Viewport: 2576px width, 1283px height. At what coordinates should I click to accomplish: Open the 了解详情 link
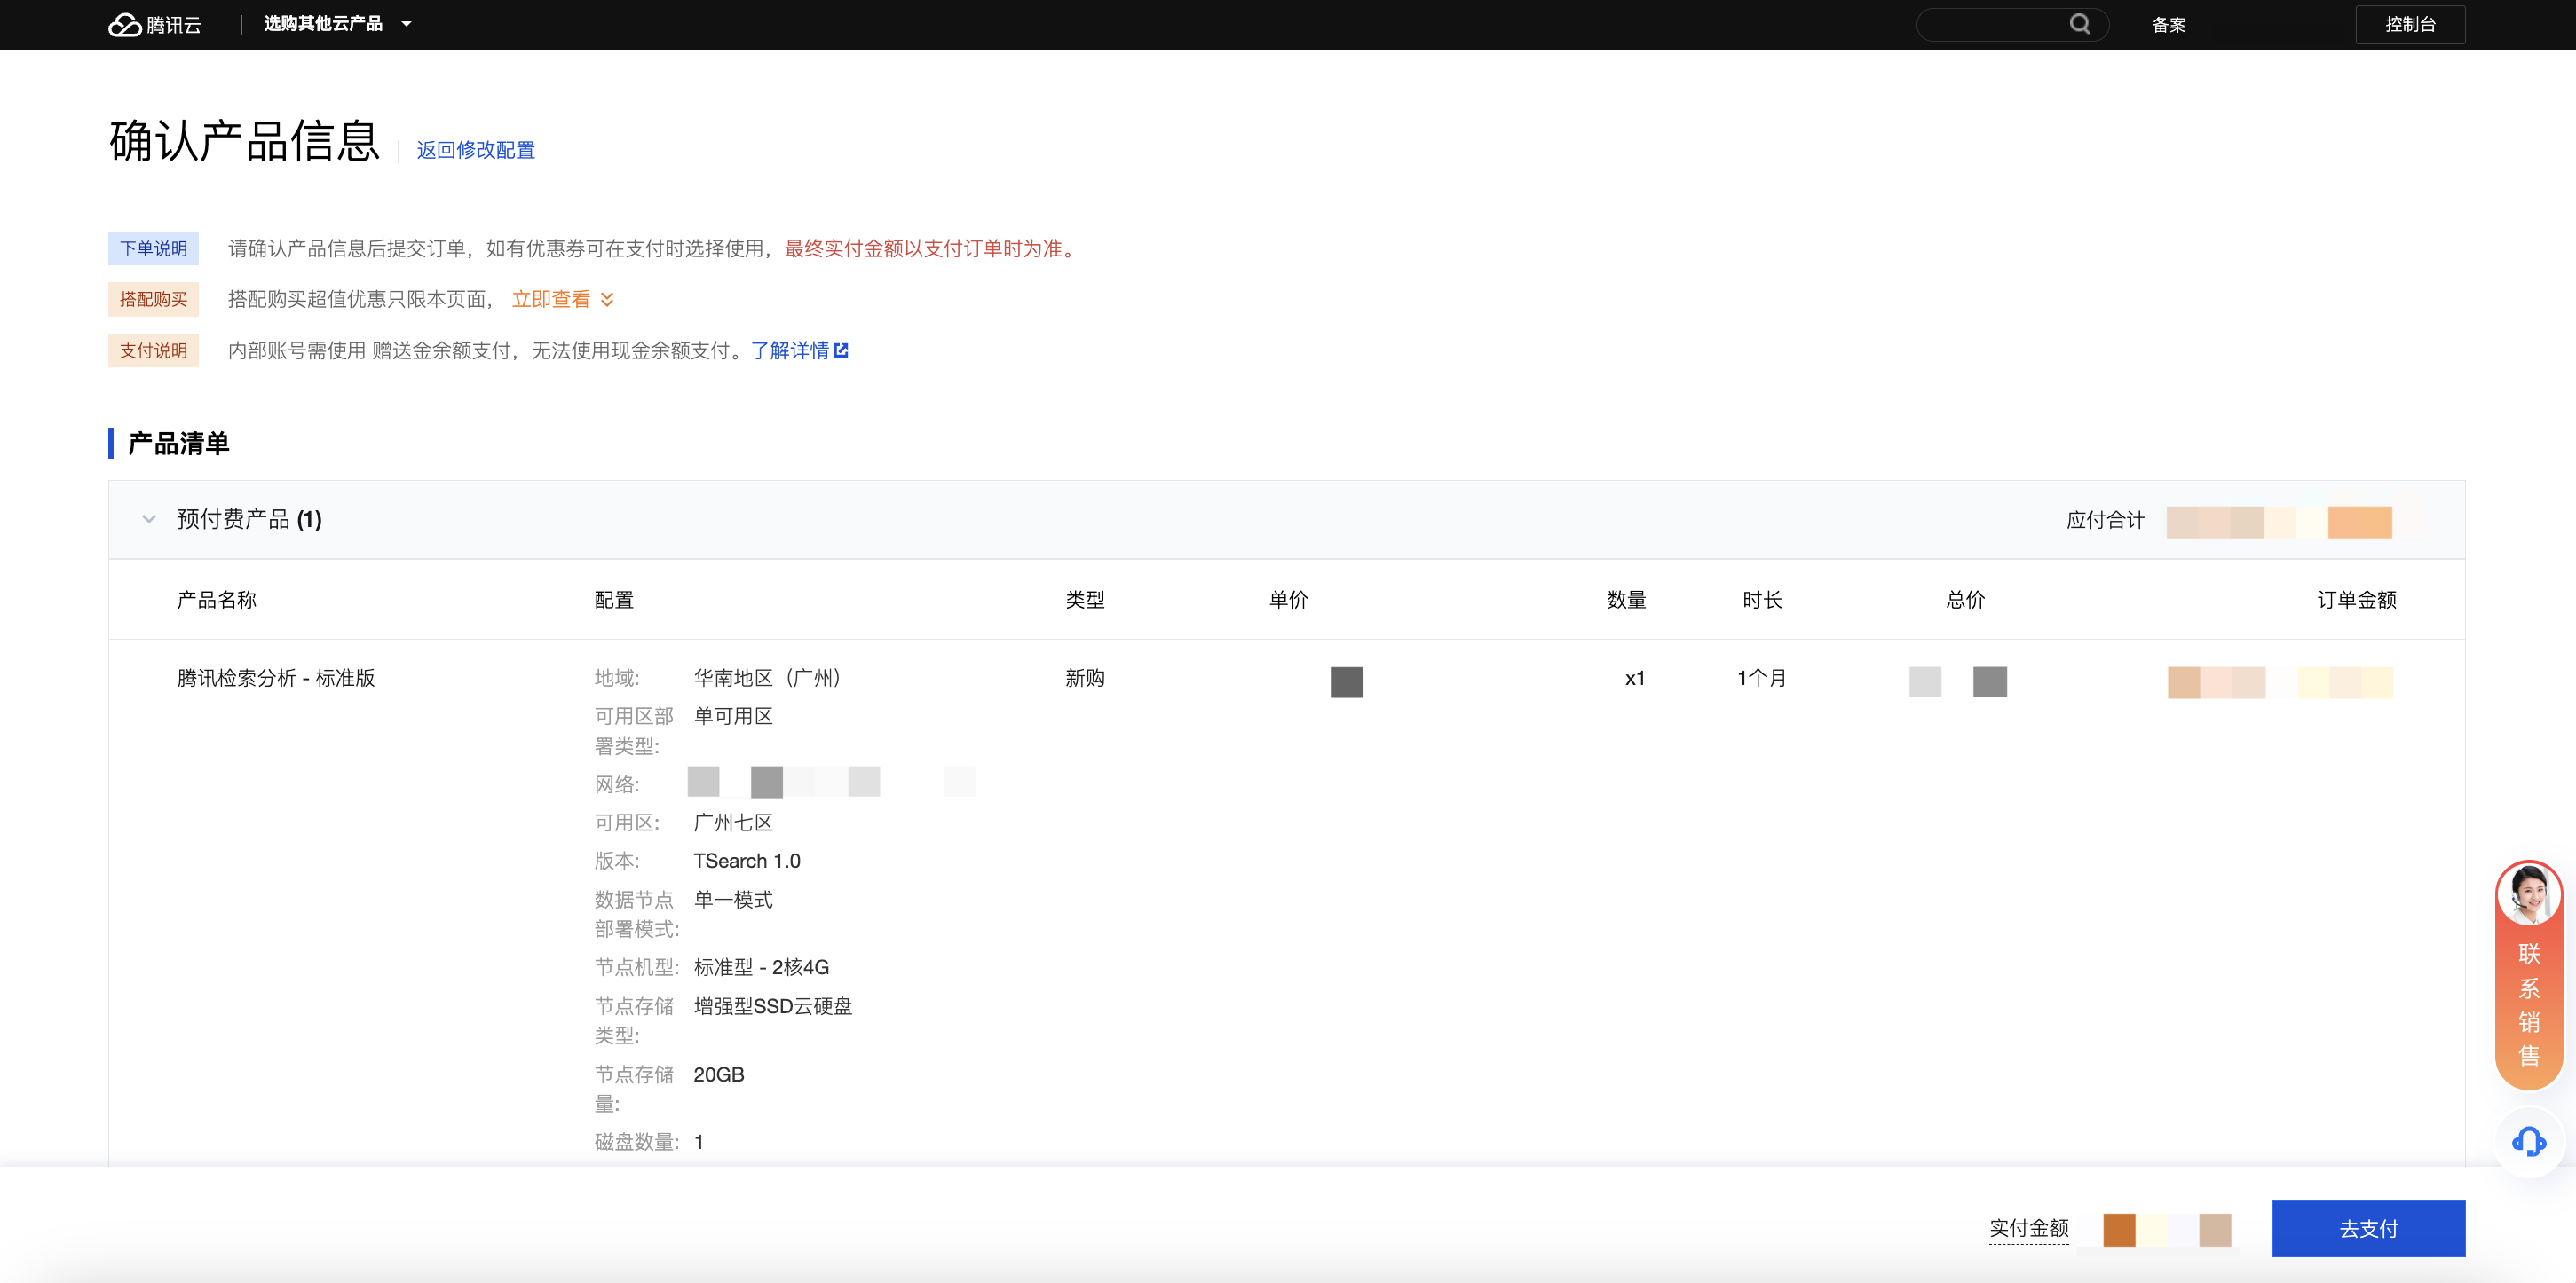789,350
